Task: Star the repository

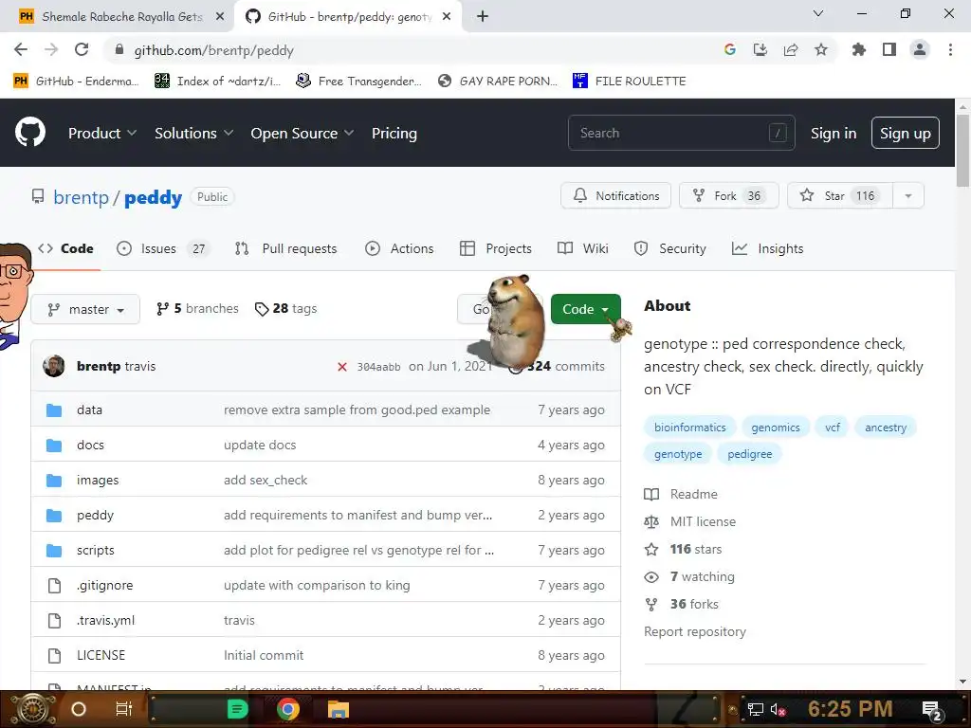Action: pyautogui.click(x=840, y=196)
